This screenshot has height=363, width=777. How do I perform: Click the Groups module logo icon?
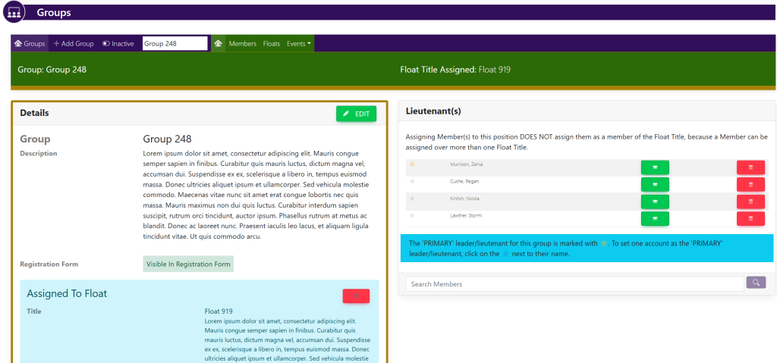[14, 13]
